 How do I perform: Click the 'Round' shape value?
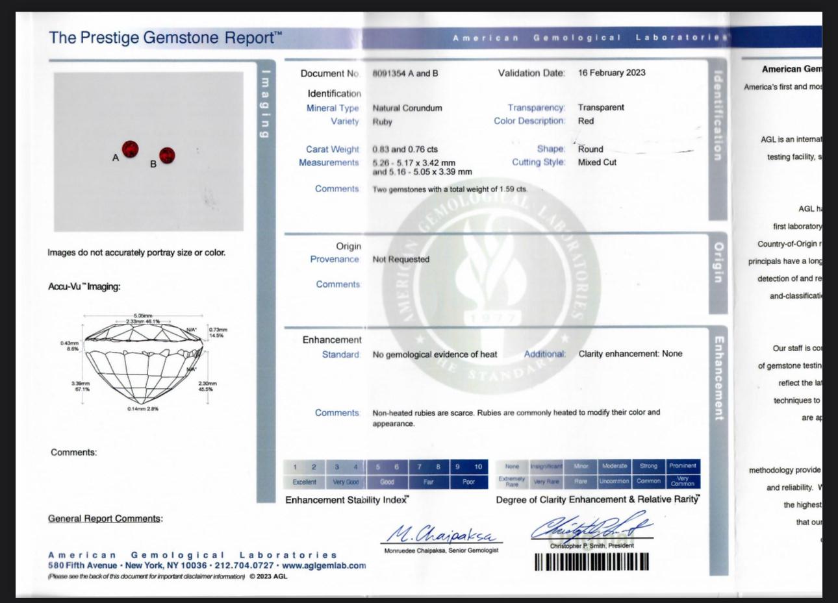pos(590,149)
